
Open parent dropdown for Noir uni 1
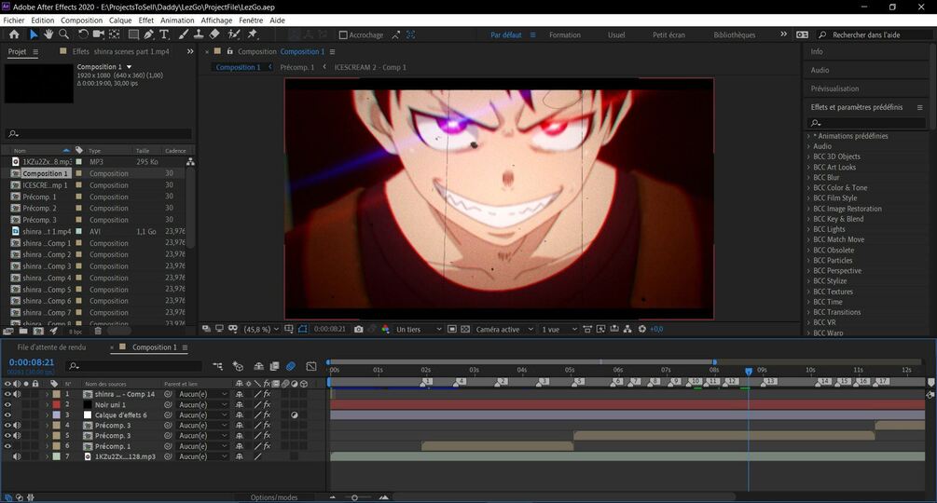tap(203, 404)
